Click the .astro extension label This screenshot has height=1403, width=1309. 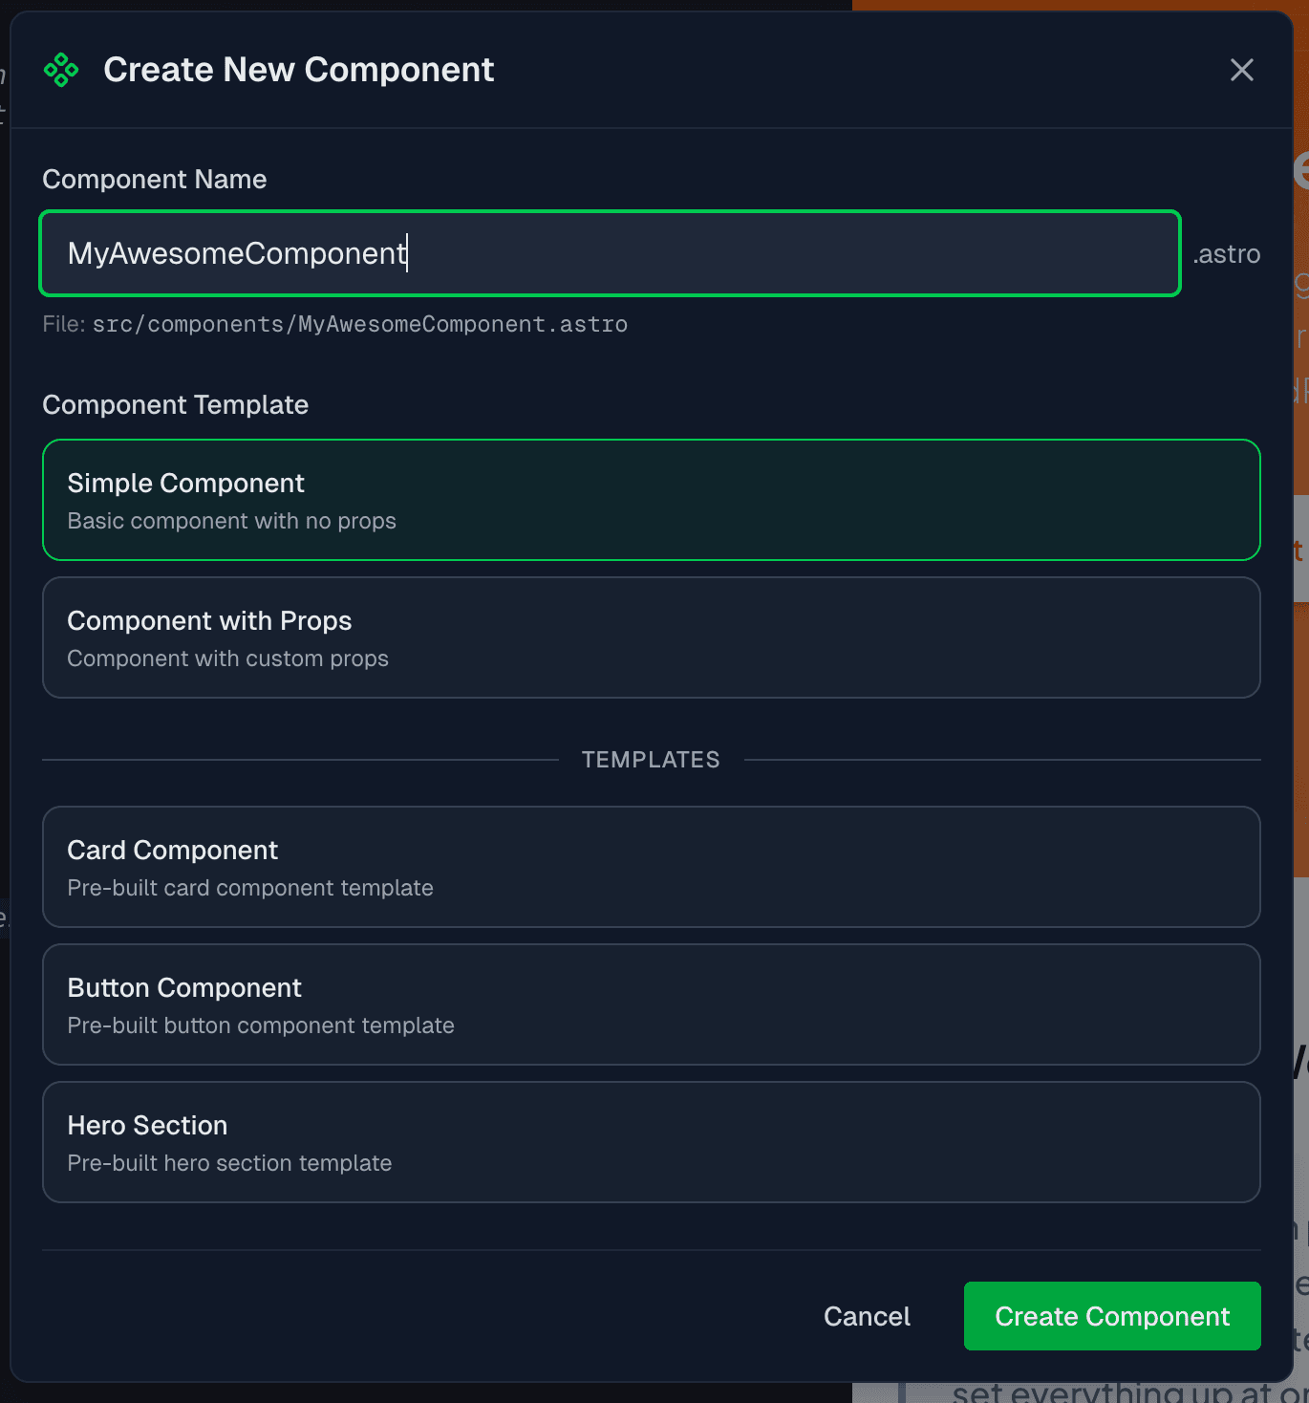(x=1226, y=253)
